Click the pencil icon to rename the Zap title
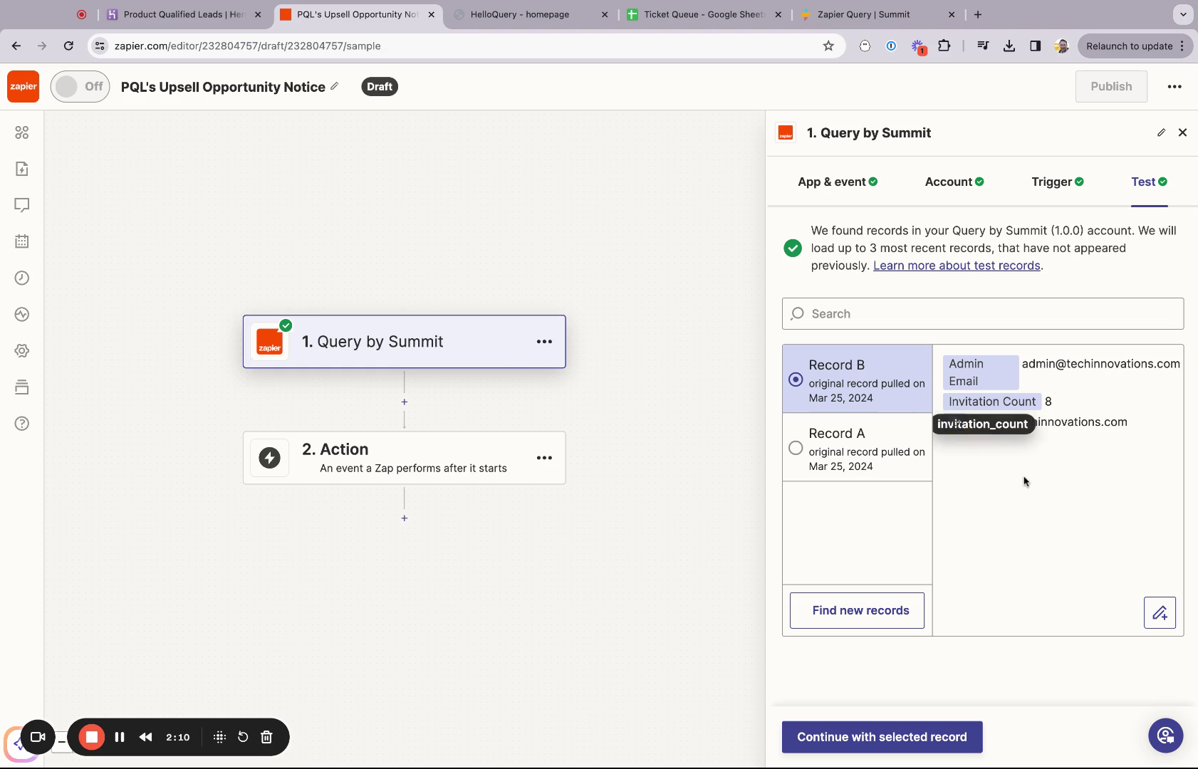Viewport: 1198px width, 769px height. point(335,86)
